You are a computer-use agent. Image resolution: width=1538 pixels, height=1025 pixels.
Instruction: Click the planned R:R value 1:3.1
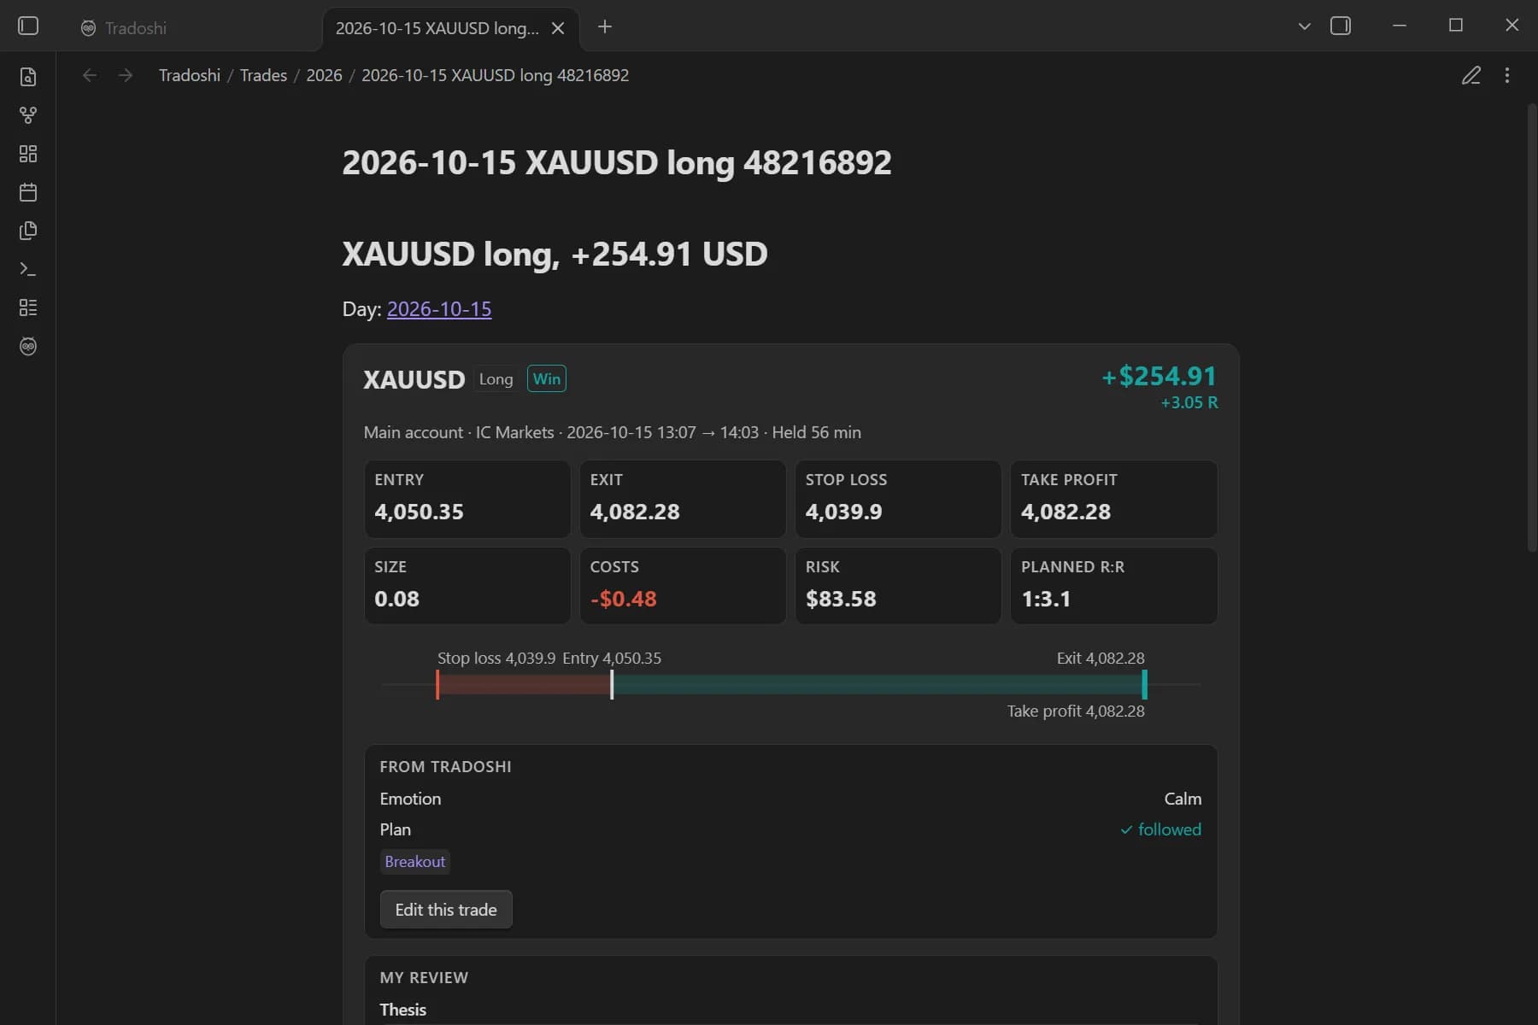pos(1046,599)
